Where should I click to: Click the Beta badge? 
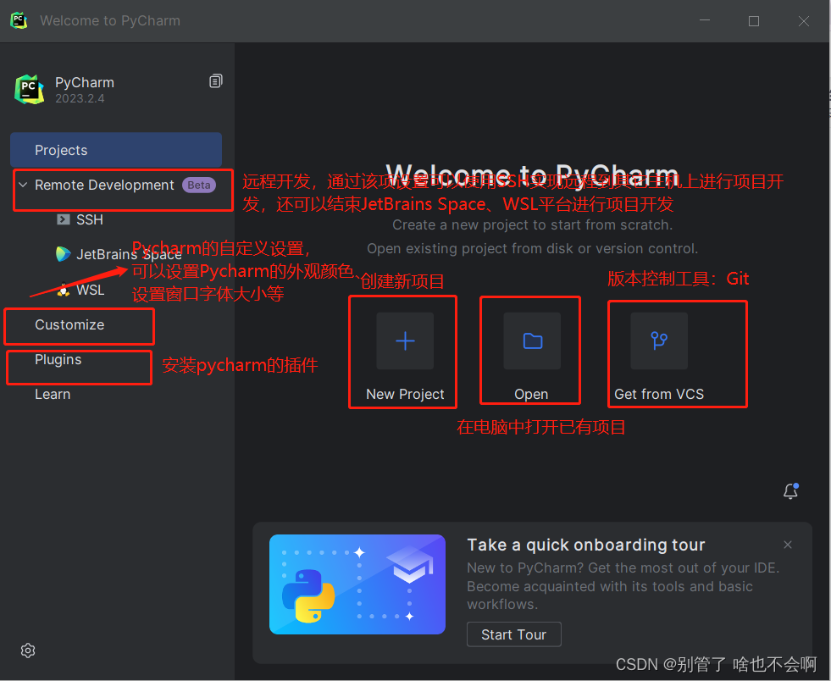pyautogui.click(x=199, y=185)
